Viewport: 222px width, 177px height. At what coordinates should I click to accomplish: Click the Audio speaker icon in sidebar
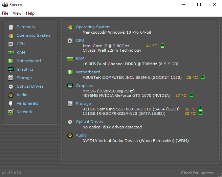pyautogui.click(x=10, y=95)
